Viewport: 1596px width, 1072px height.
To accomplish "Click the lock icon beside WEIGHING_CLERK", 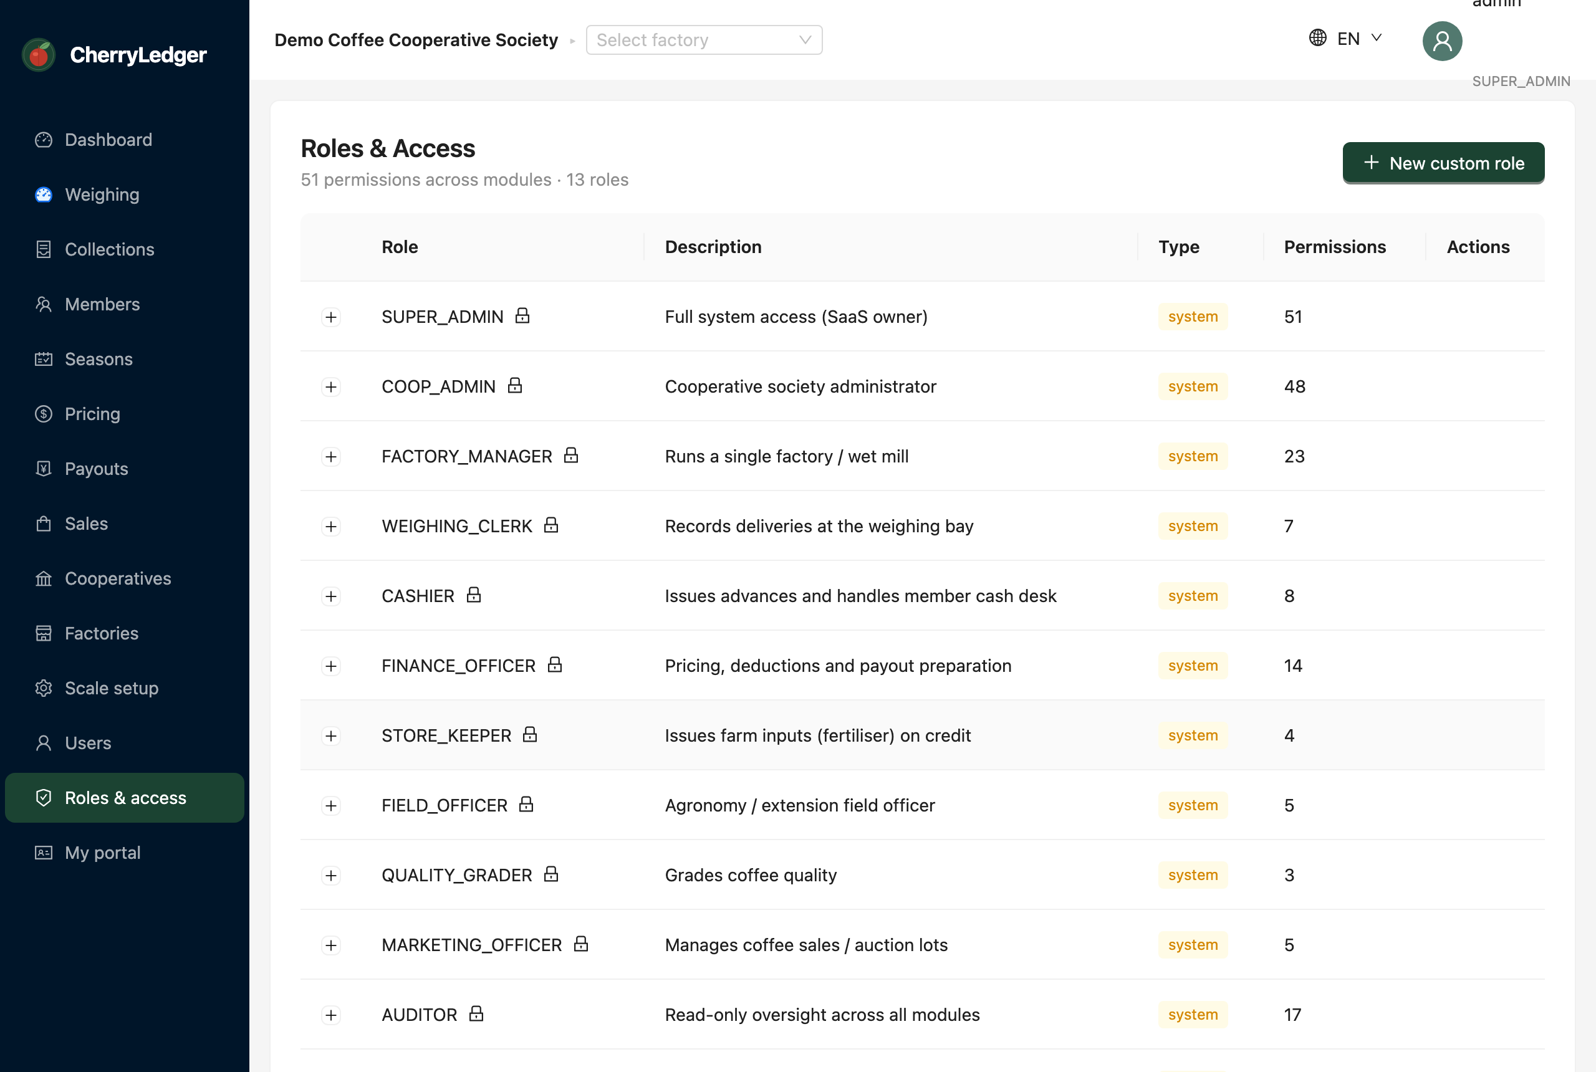I will (551, 524).
